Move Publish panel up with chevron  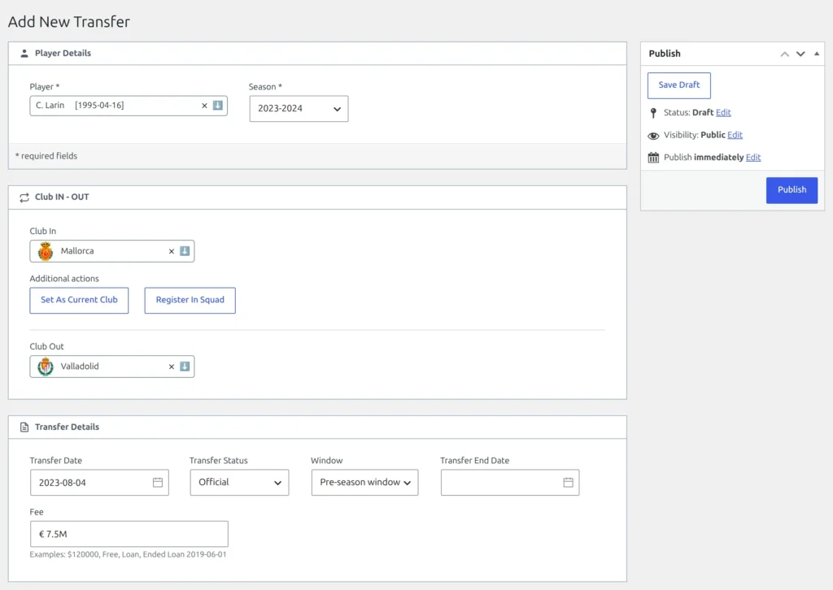(x=785, y=54)
